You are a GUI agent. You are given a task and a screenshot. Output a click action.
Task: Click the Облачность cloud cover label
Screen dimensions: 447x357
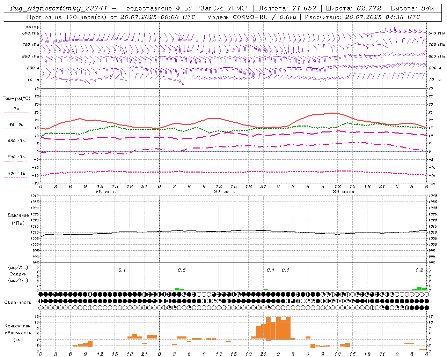pos(17,302)
